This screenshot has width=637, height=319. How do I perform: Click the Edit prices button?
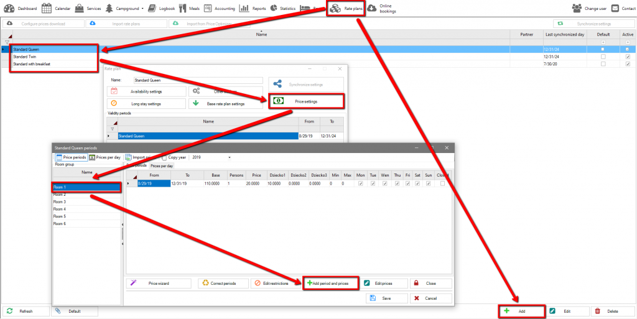click(384, 284)
